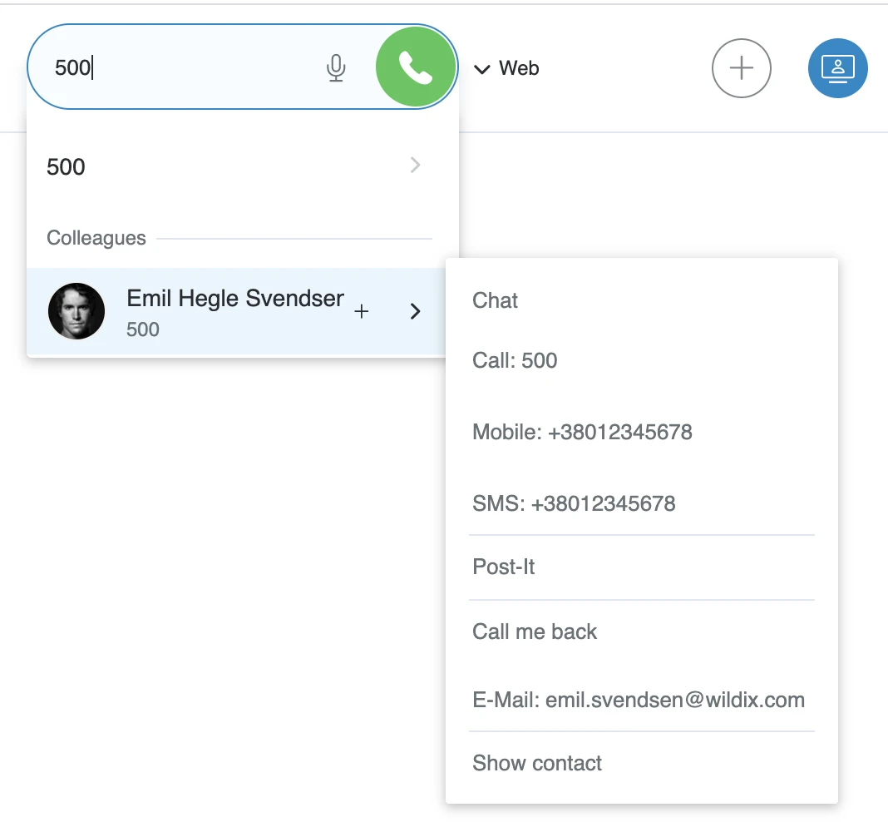The image size is (888, 822).
Task: Open the Web device dropdown
Action: (507, 68)
